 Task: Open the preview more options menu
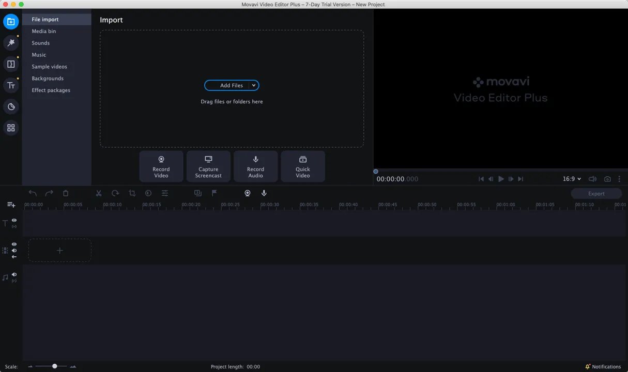[619, 179]
